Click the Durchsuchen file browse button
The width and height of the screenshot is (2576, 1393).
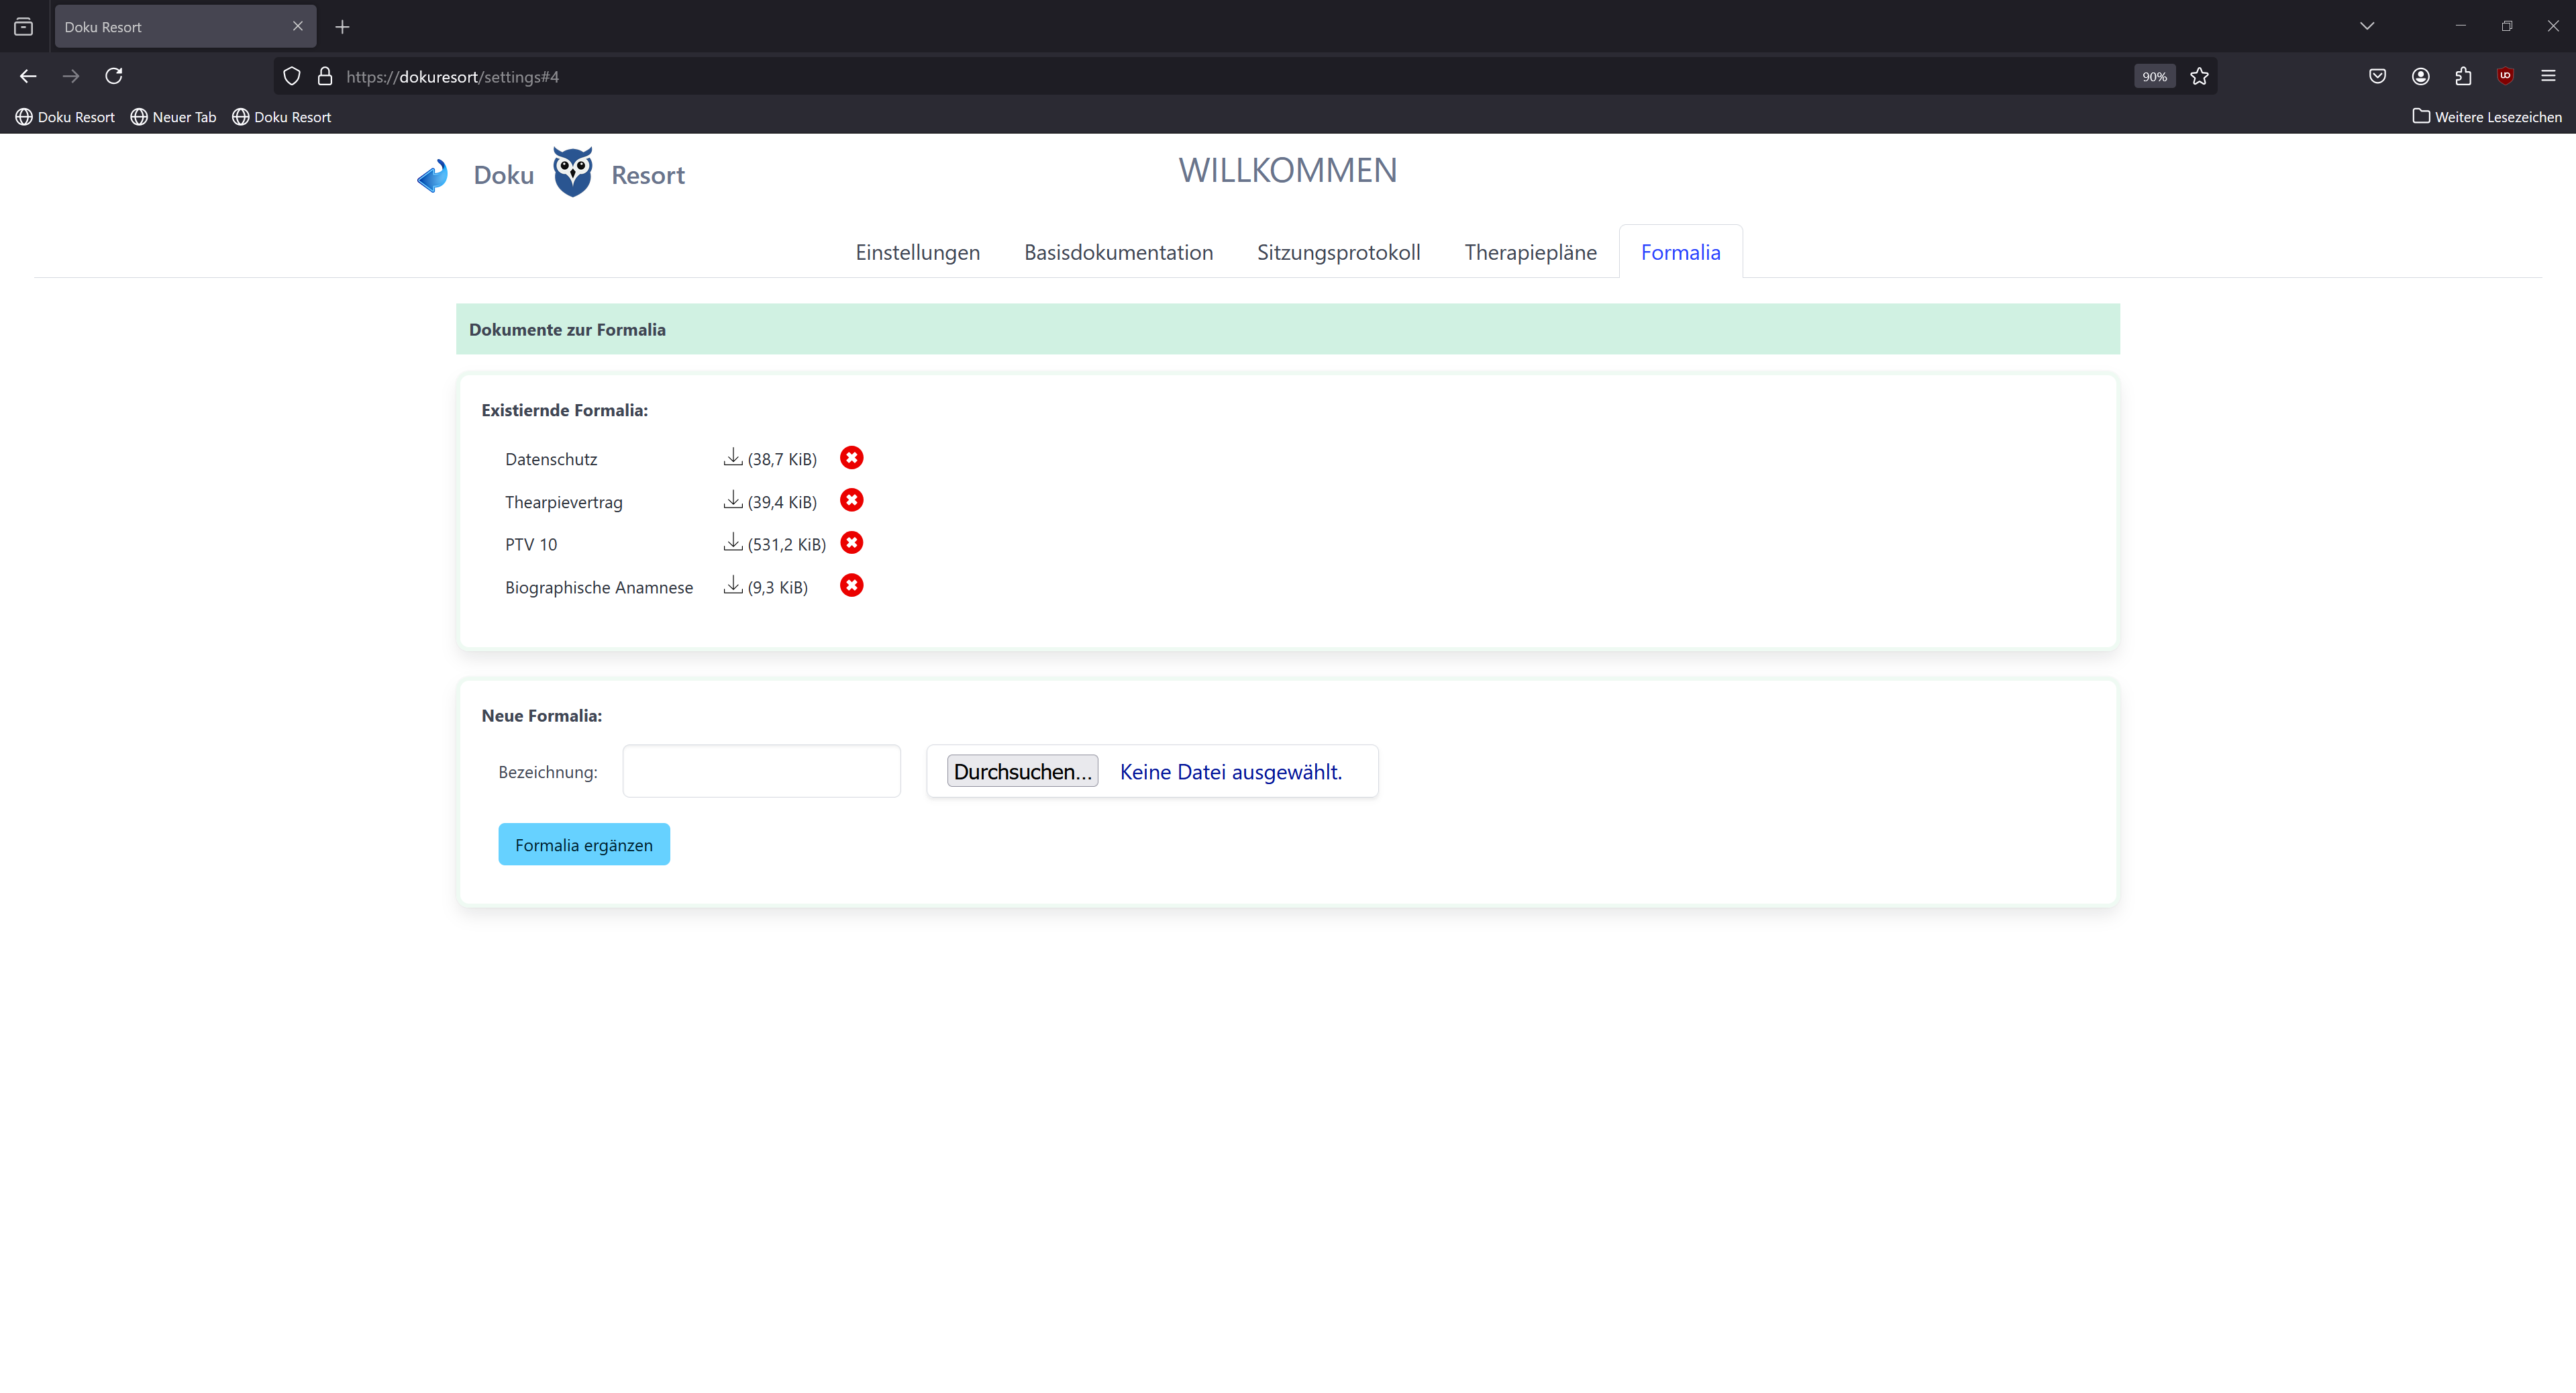[1022, 771]
